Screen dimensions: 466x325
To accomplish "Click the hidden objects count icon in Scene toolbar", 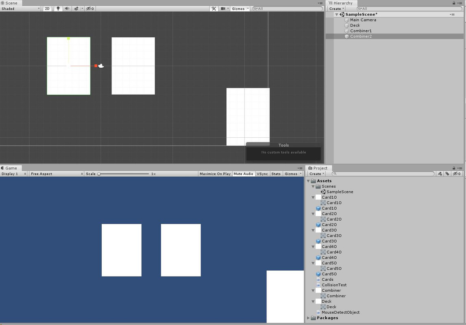I will tap(90, 9).
